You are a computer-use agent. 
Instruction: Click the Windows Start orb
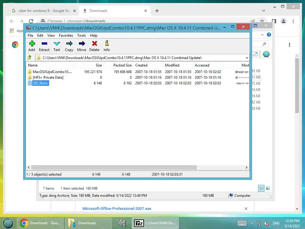(x=8, y=223)
